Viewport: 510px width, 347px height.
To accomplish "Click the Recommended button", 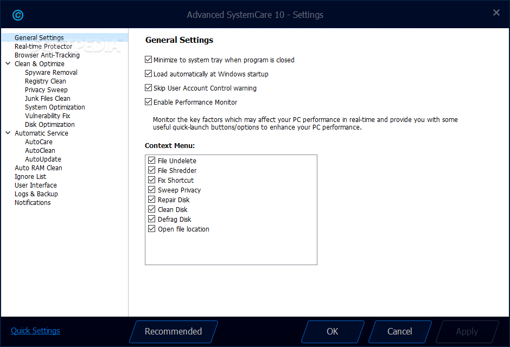I will coord(174,331).
